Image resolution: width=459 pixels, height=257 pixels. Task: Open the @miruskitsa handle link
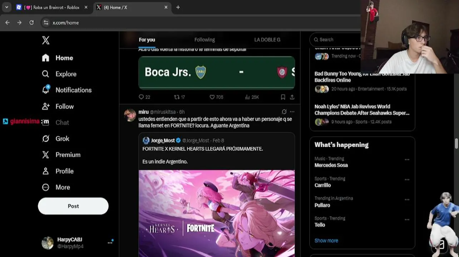click(x=163, y=112)
